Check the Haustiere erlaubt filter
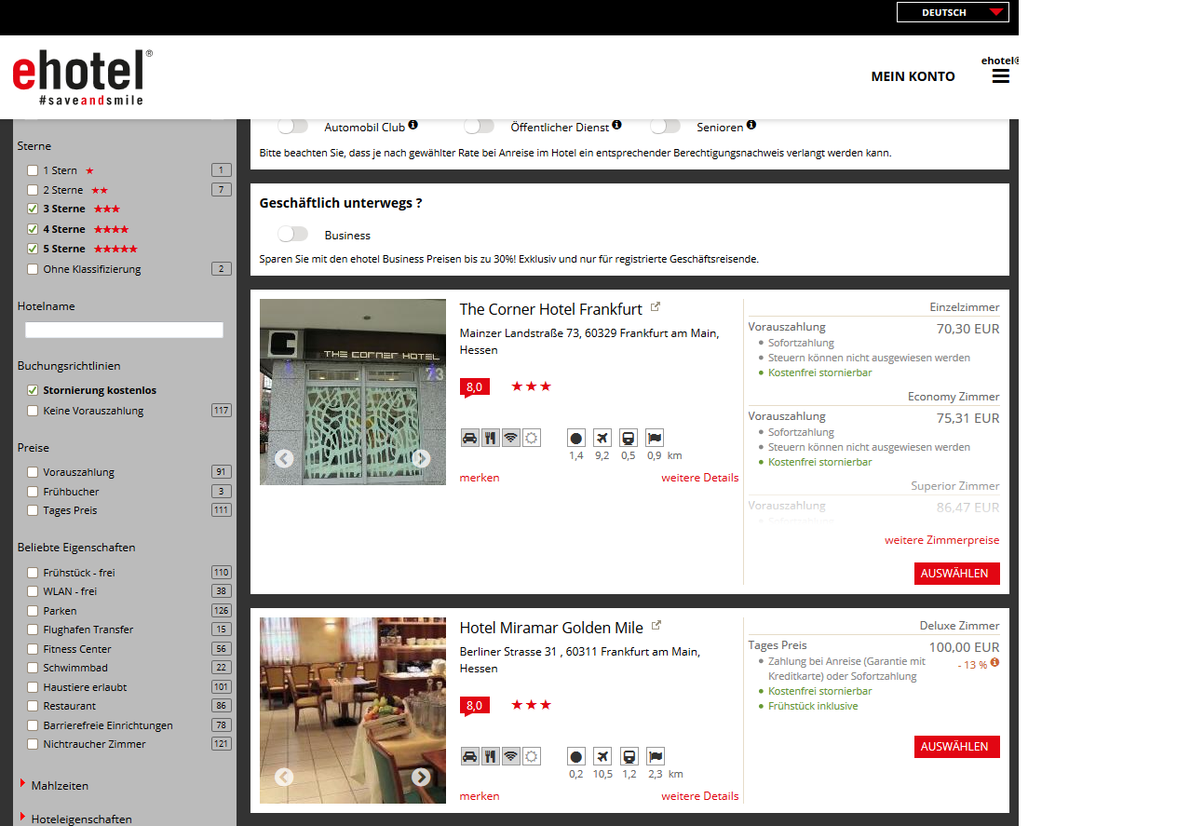The height and width of the screenshot is (826, 1204). [x=33, y=687]
